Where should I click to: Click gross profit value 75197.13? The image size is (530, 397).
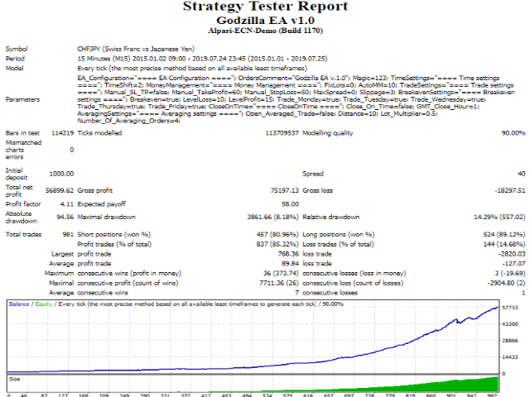point(285,190)
